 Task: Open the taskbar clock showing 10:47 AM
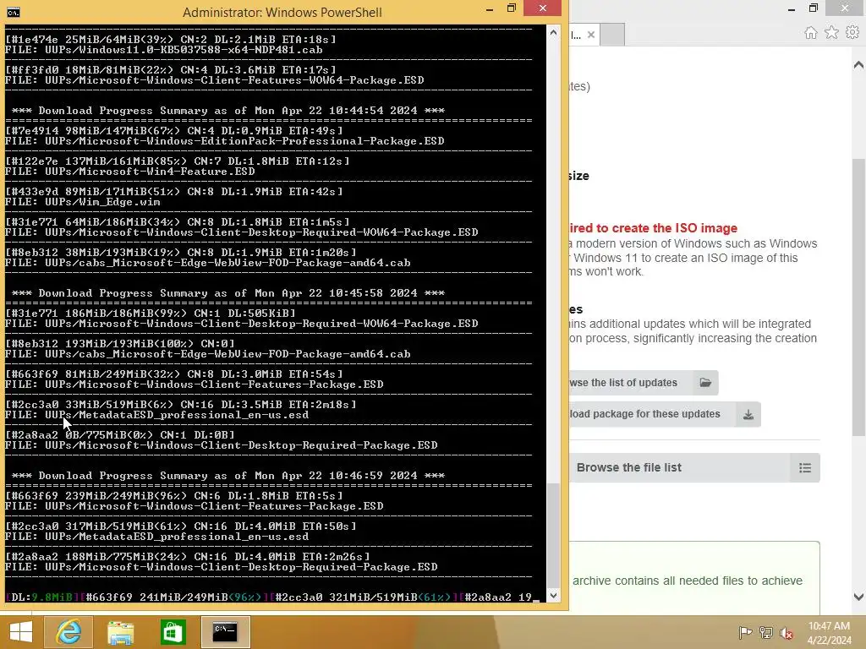[x=829, y=633]
